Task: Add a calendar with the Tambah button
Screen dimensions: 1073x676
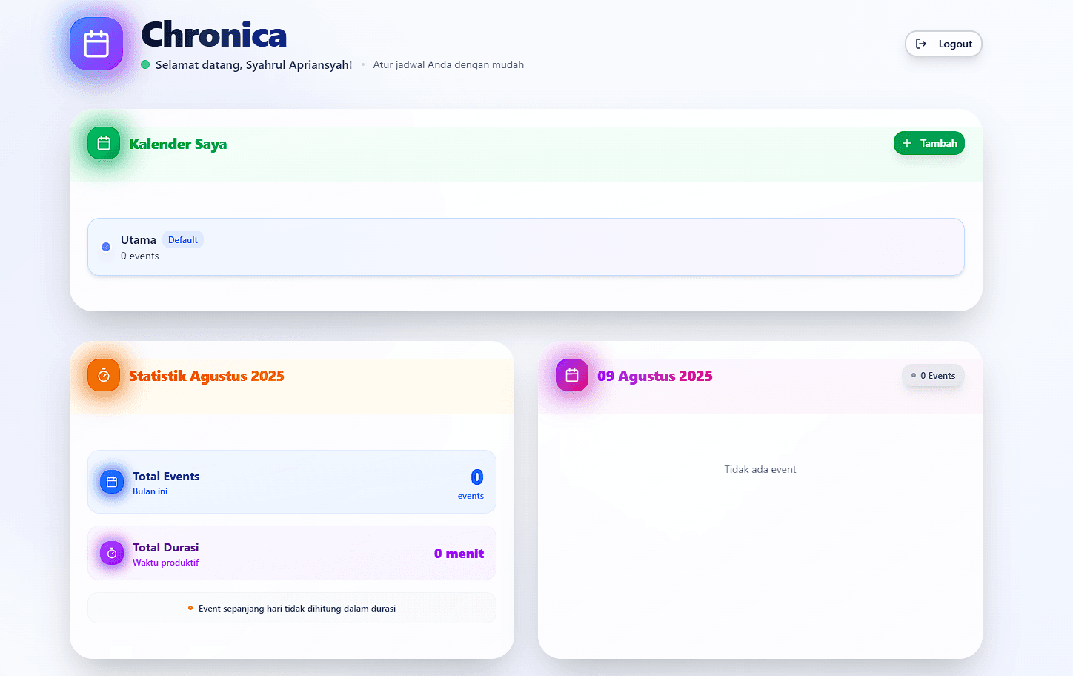Action: click(929, 143)
